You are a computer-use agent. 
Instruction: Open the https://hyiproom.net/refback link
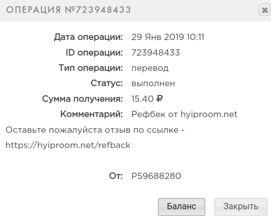68,145
